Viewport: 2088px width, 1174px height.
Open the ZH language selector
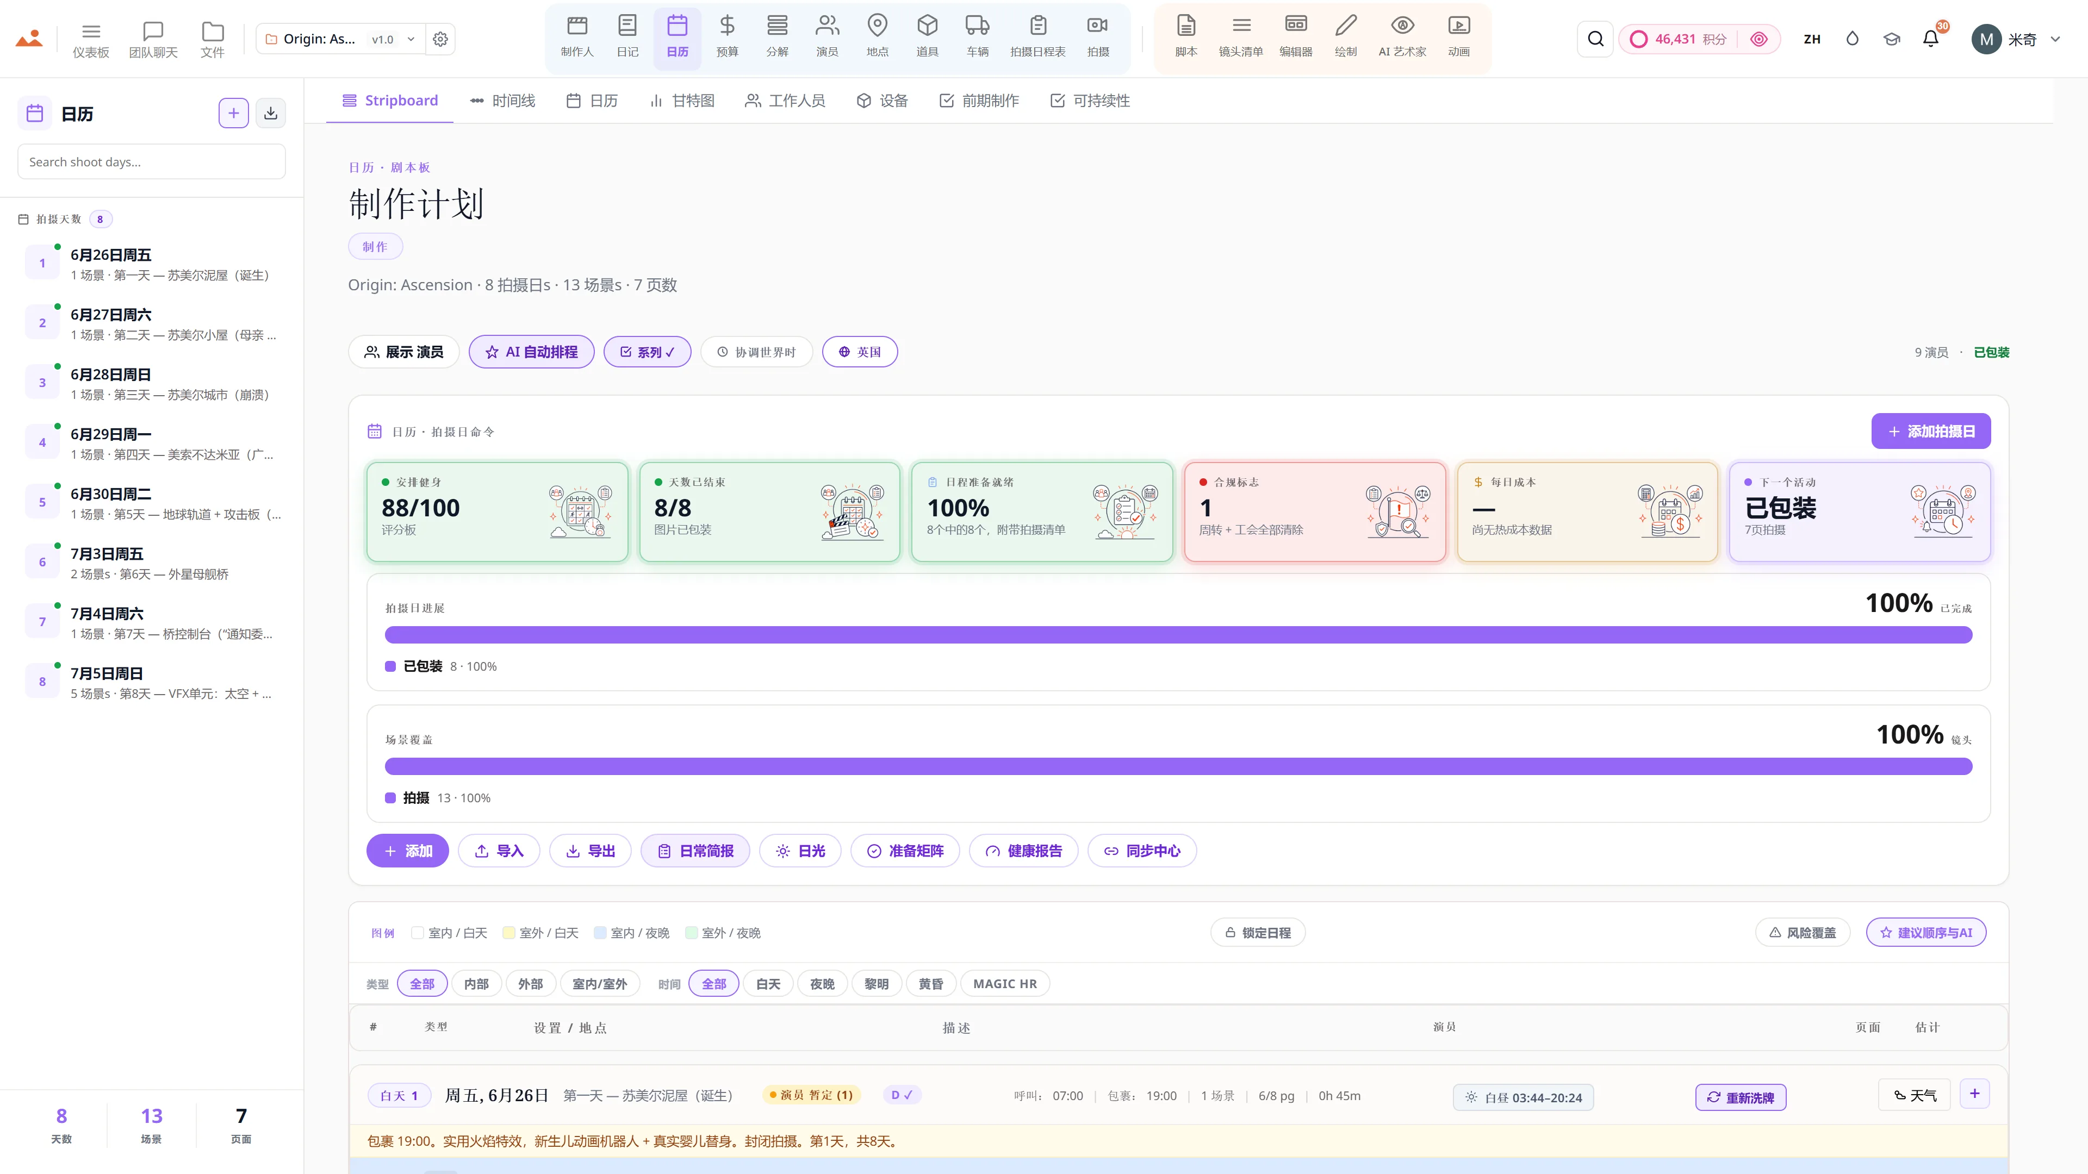[x=1812, y=39]
